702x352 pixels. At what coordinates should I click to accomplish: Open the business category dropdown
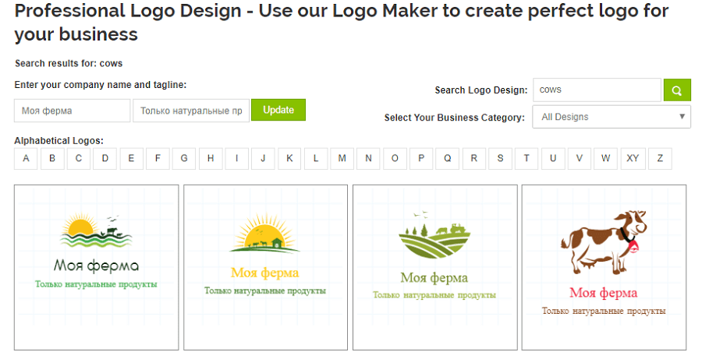[611, 117]
